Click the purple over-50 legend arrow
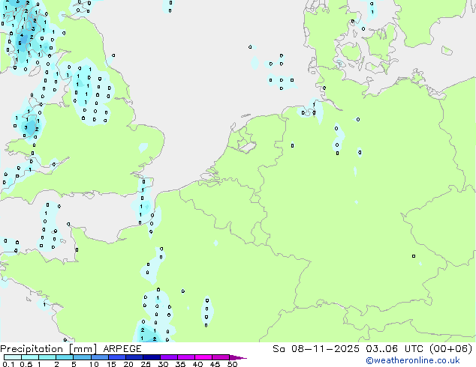Image resolution: width=476 pixels, height=367 pixels. 238,357
